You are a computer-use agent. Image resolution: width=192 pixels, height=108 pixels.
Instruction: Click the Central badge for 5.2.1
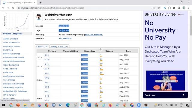(x=85, y=55)
